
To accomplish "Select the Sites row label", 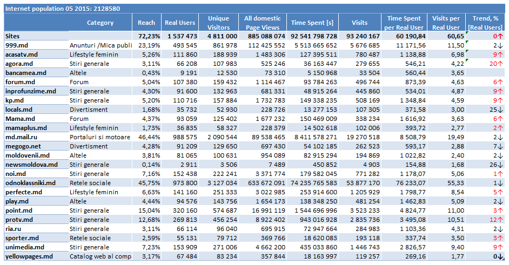I will click(12, 36).
